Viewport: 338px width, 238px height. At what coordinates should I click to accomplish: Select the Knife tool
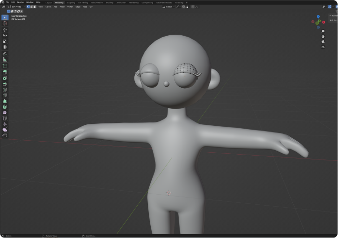point(5,95)
